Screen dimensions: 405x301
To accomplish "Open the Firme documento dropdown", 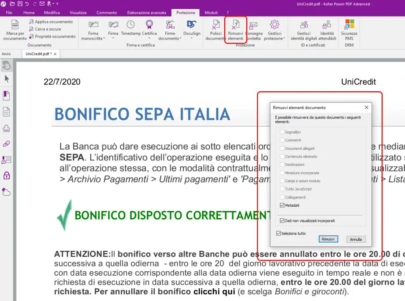I will 181,39.
